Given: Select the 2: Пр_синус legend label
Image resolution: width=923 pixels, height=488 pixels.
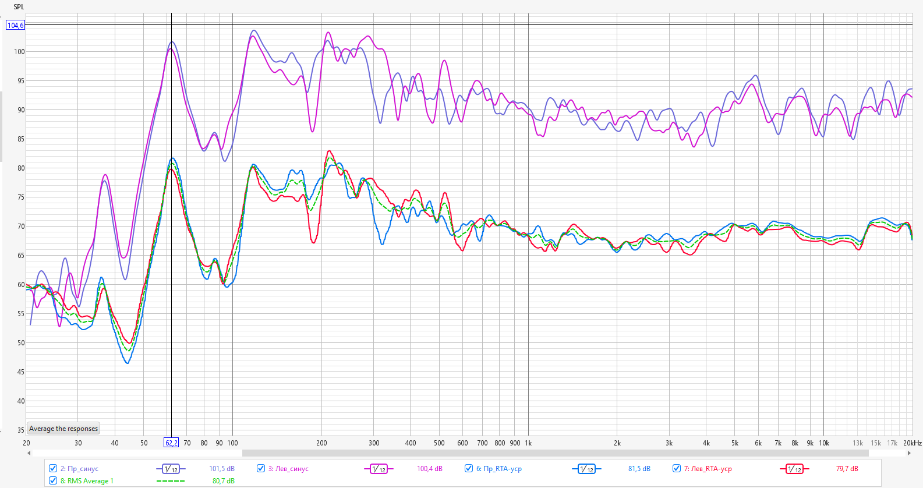Looking at the screenshot, I should pyautogui.click(x=79, y=469).
